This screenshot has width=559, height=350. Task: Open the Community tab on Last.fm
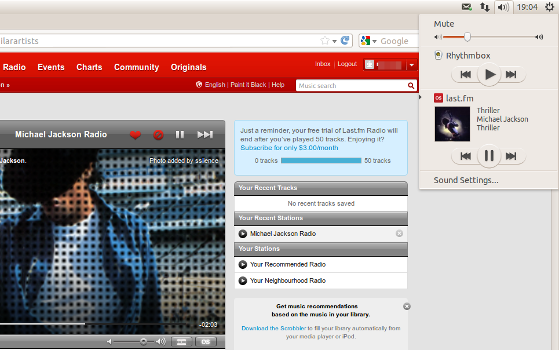(x=137, y=67)
